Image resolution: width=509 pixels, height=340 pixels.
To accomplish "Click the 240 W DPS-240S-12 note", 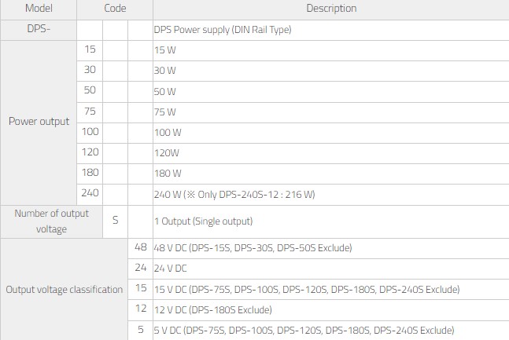I will (234, 195).
